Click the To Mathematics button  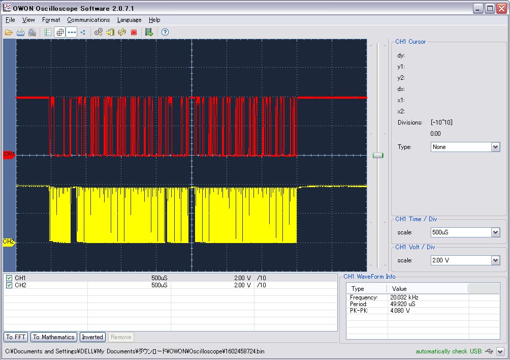point(54,337)
